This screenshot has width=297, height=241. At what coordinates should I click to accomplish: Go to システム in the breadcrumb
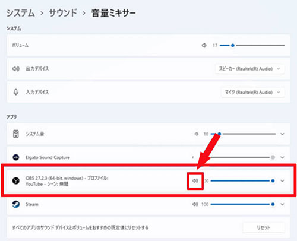(x=21, y=13)
